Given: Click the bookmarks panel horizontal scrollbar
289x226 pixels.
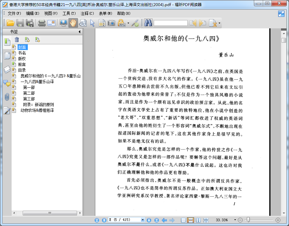Looking at the screenshot, I should [x=50, y=213].
